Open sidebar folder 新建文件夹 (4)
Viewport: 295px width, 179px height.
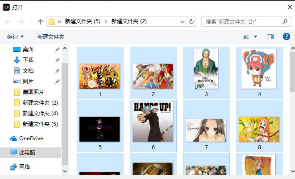pyautogui.click(x=40, y=114)
